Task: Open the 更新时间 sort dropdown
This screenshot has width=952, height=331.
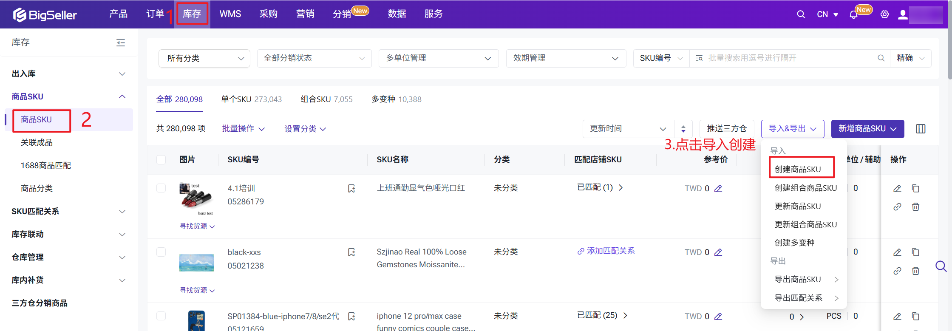Action: 627,129
